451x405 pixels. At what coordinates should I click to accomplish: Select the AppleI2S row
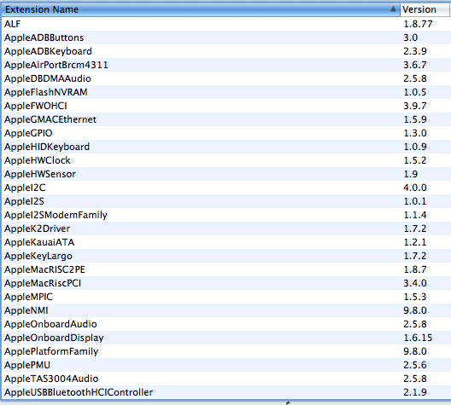tap(226, 201)
